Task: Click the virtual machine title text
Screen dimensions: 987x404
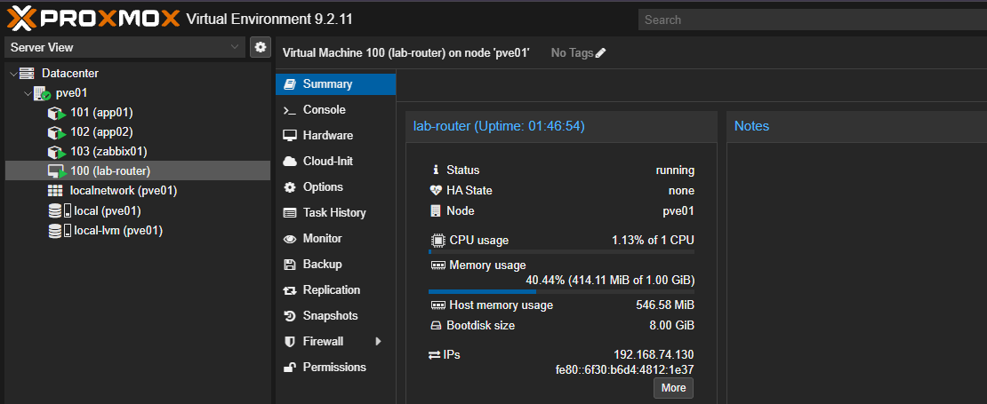Action: point(406,53)
